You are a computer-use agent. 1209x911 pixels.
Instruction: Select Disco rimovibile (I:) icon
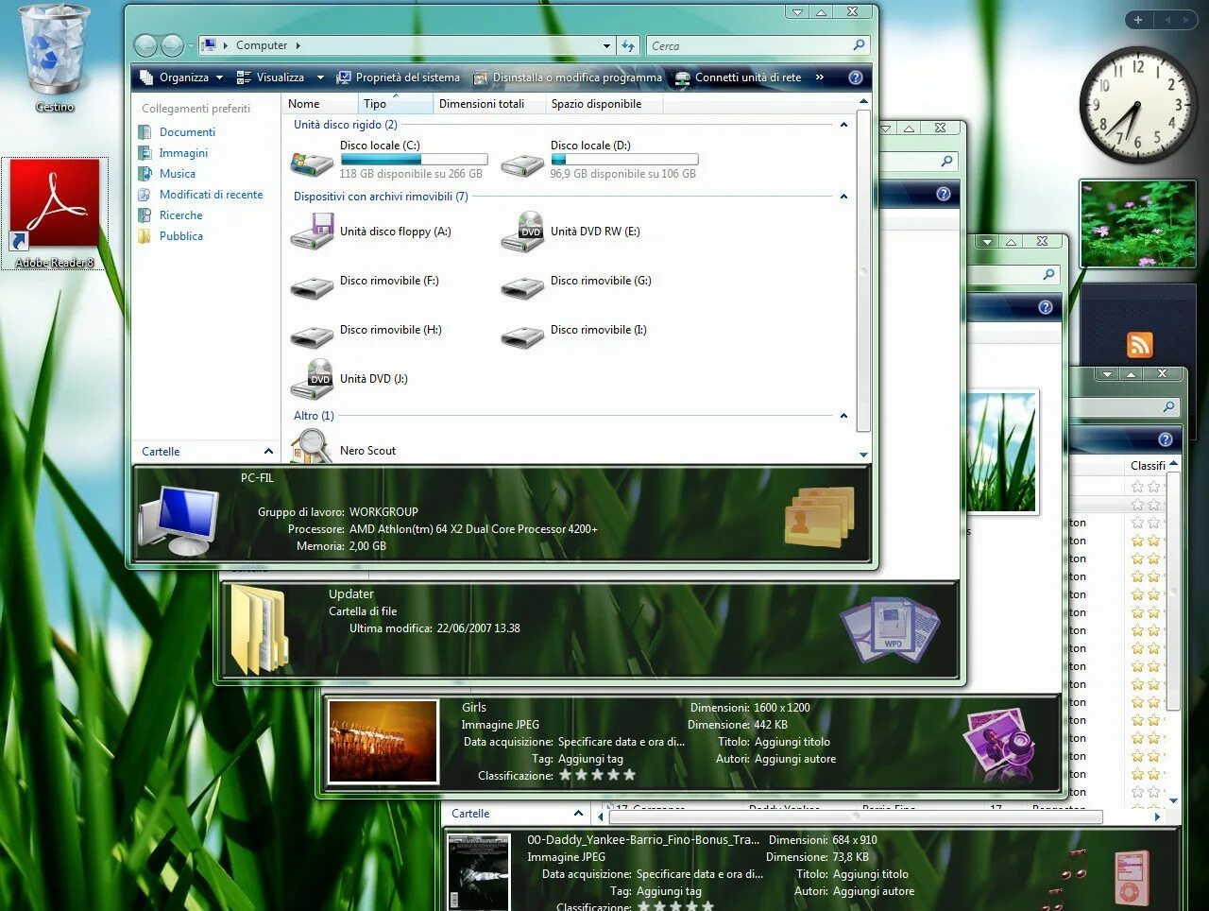[522, 336]
